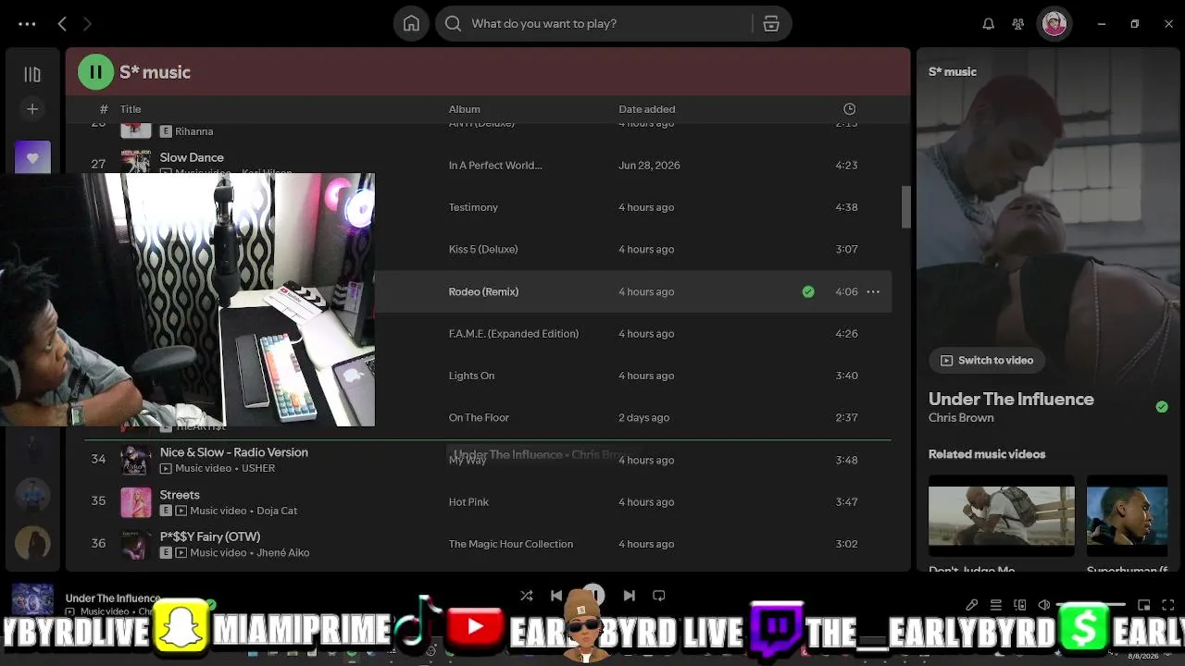Image resolution: width=1185 pixels, height=666 pixels.
Task: Select the Slow Dance track title
Action: click(192, 157)
